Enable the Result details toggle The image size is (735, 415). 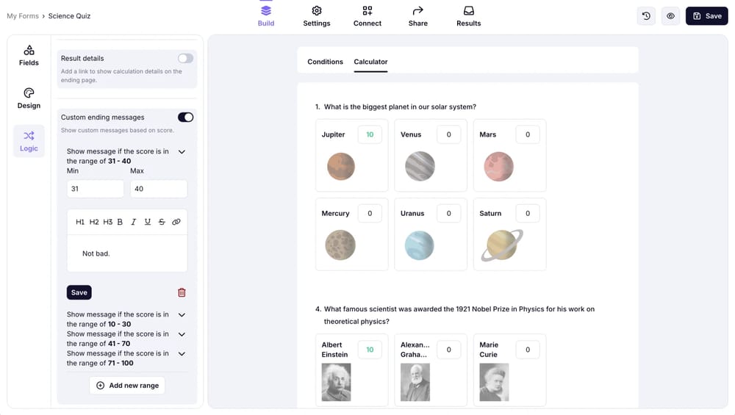pos(185,59)
